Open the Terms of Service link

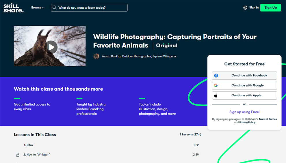pyautogui.click(x=268, y=119)
